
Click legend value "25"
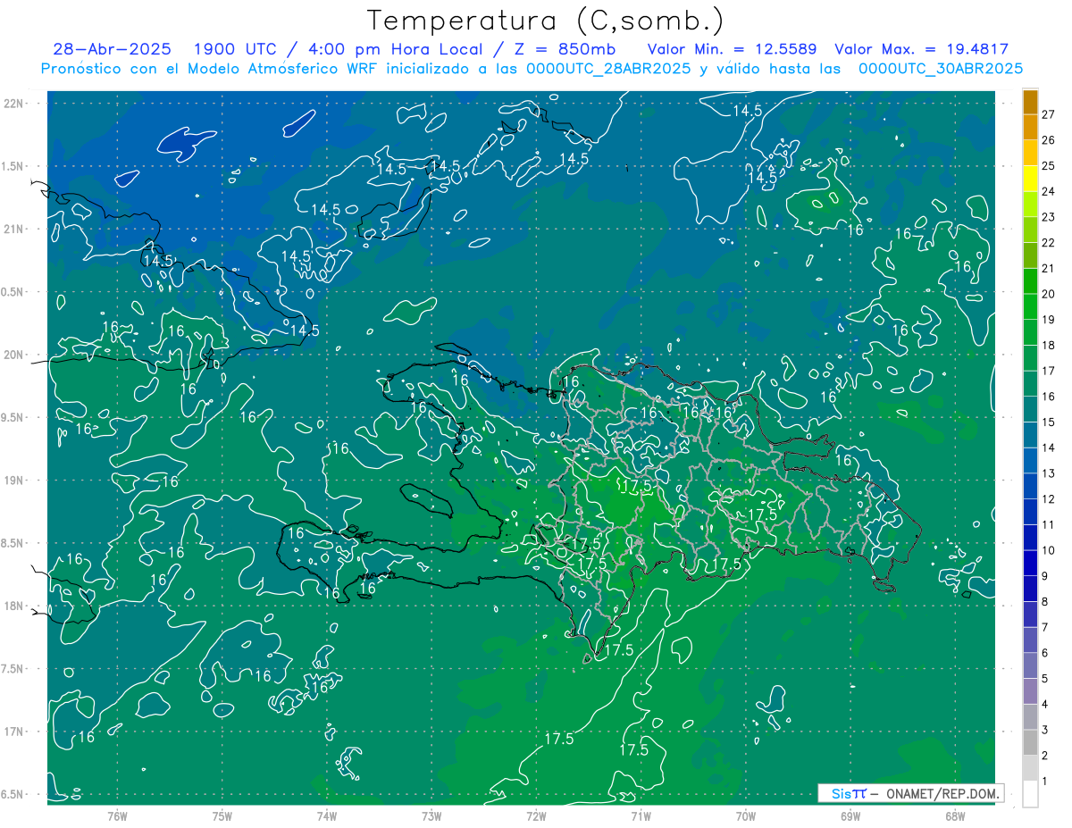[x=1049, y=165]
